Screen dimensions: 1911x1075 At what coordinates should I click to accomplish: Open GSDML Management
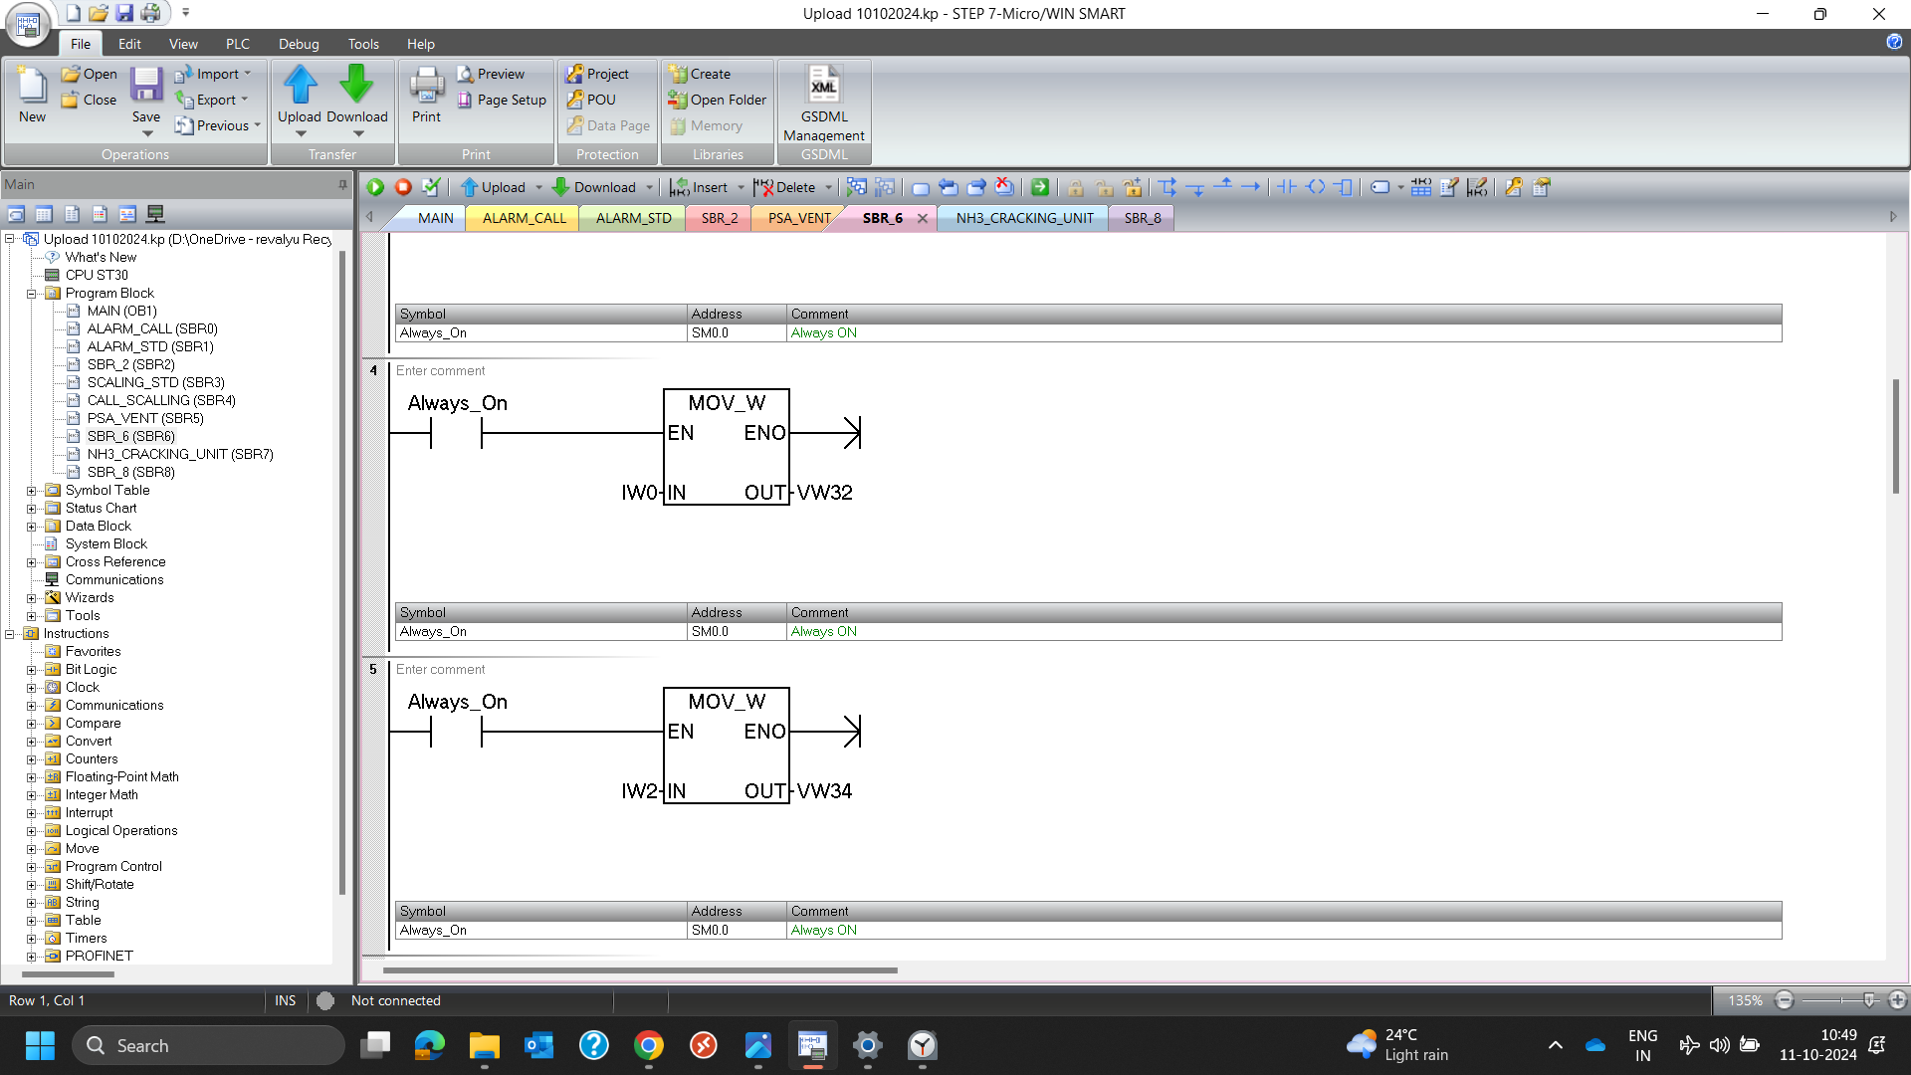pyautogui.click(x=824, y=104)
